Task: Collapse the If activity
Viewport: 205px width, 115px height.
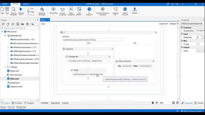Action: 156,32
